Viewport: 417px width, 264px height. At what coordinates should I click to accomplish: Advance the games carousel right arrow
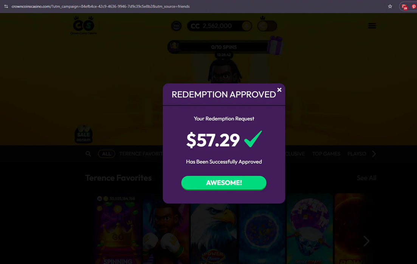pos(366,241)
